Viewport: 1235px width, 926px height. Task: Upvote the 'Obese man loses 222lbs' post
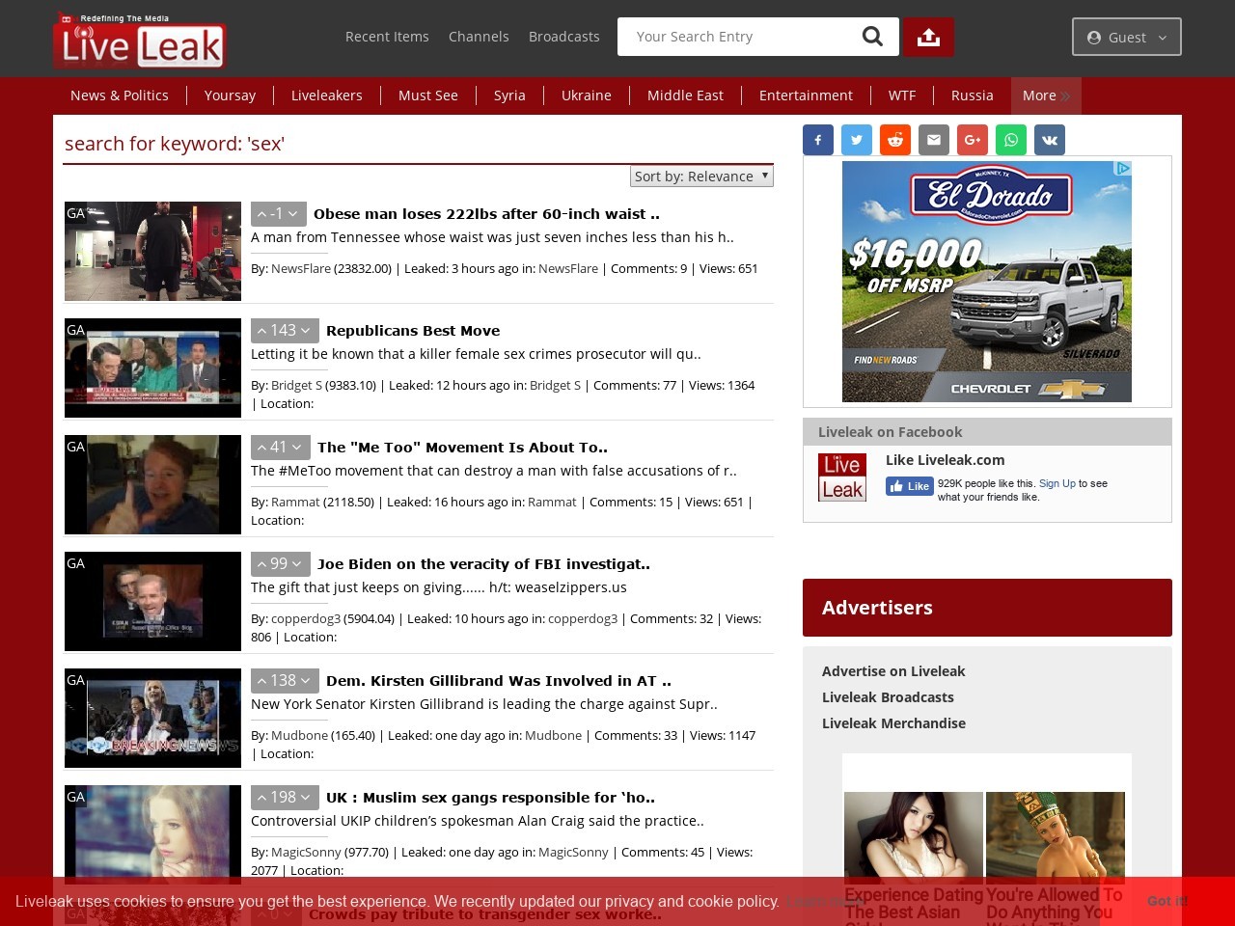(x=261, y=214)
